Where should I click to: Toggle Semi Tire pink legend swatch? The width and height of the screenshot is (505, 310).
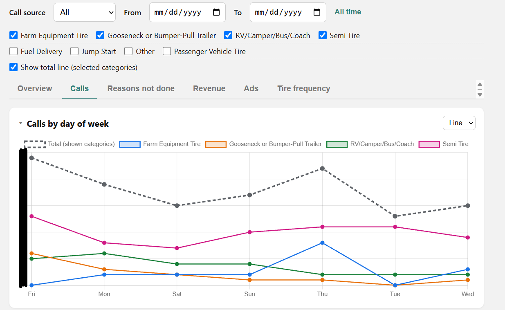point(429,144)
